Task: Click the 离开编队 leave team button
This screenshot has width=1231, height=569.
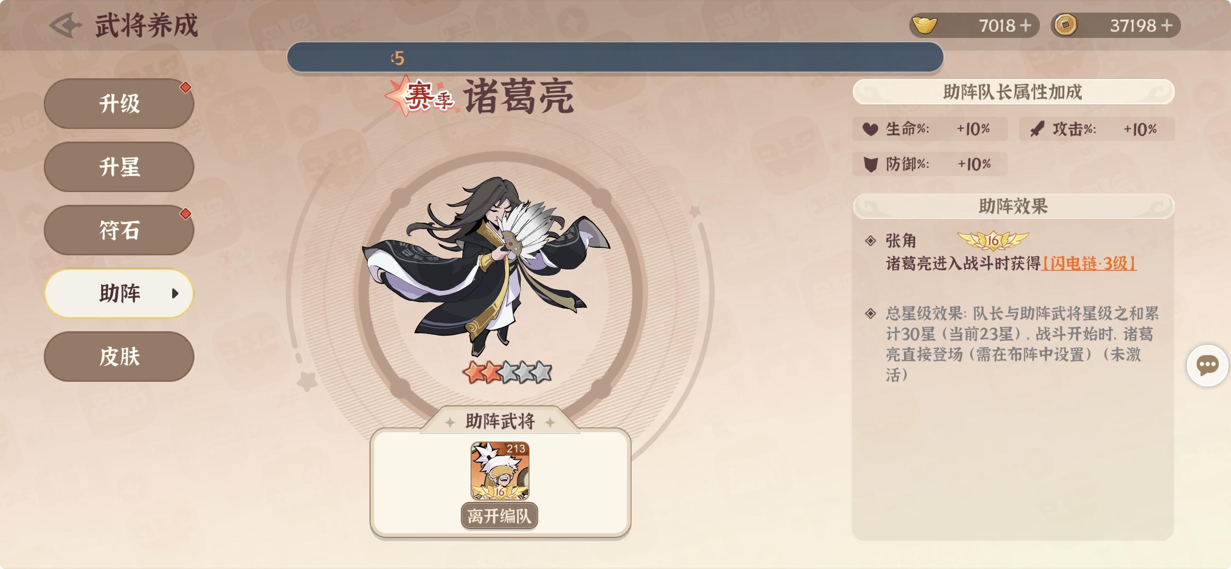Action: pos(499,516)
